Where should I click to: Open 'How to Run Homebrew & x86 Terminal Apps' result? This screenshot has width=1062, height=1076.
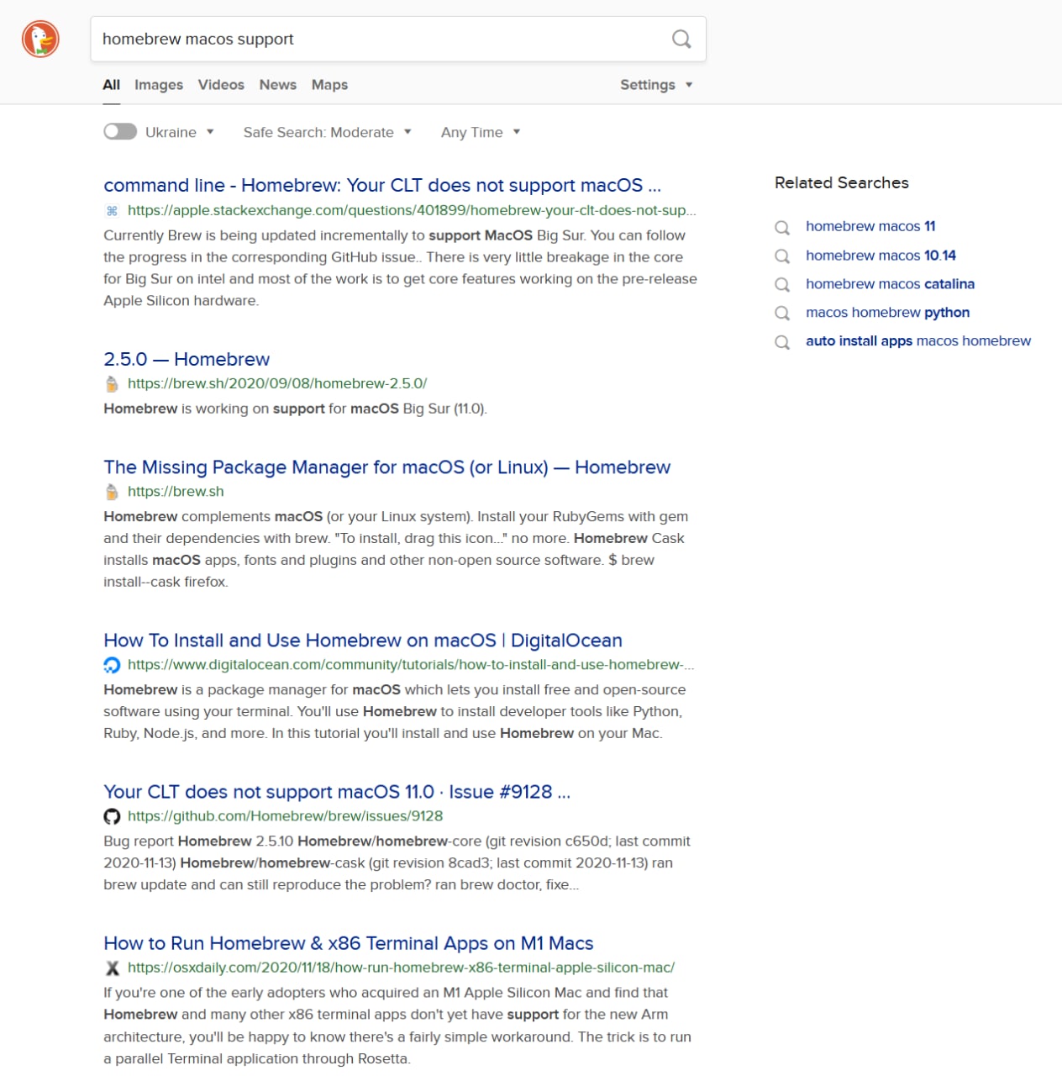(349, 942)
